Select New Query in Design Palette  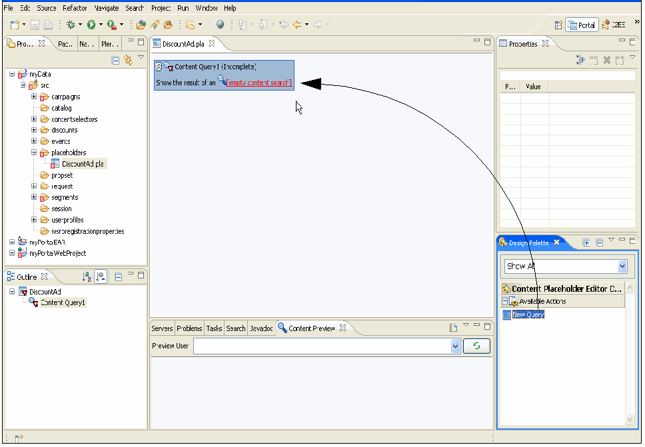coord(528,314)
